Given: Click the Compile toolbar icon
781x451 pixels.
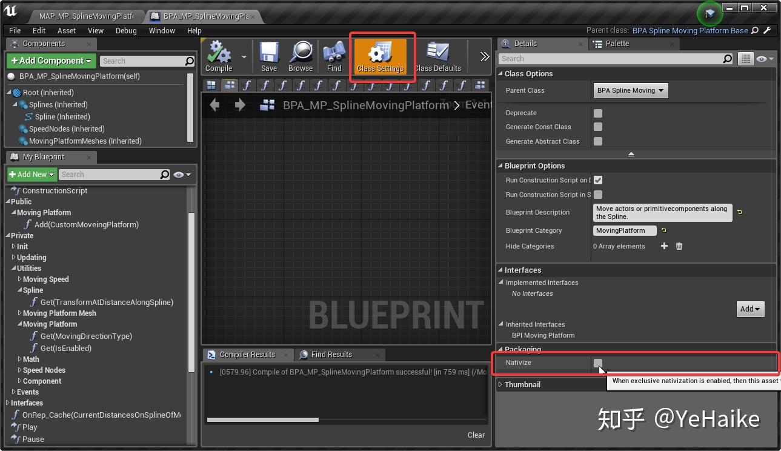Looking at the screenshot, I should point(218,56).
